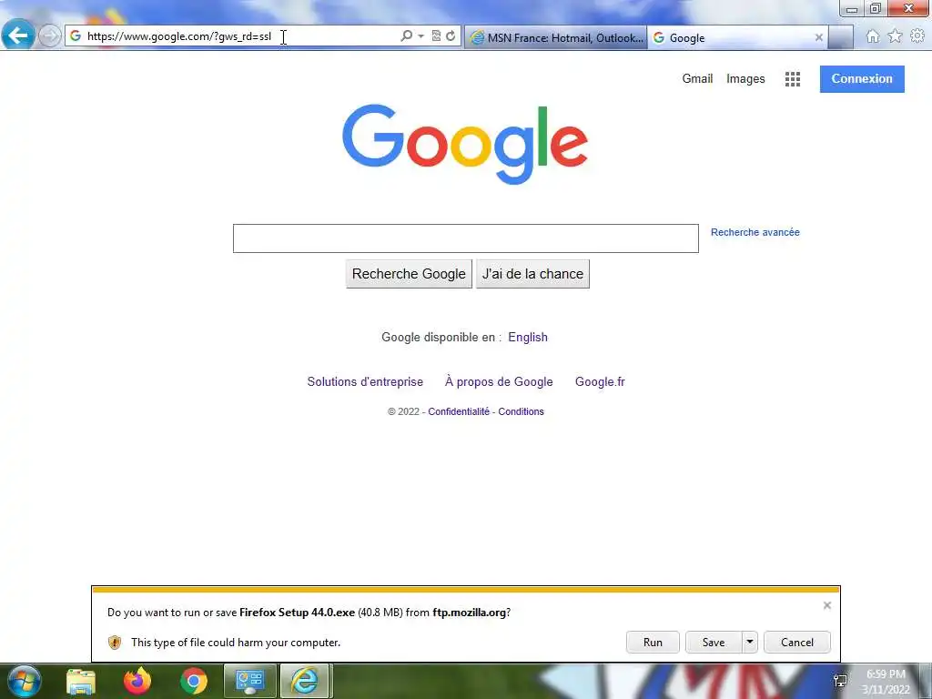
Task: Click the Google favicon in address bar
Action: click(76, 36)
